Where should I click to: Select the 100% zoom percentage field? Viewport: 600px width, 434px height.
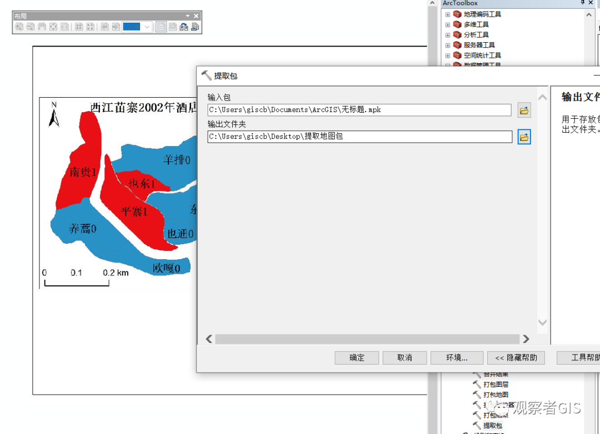[x=132, y=27]
